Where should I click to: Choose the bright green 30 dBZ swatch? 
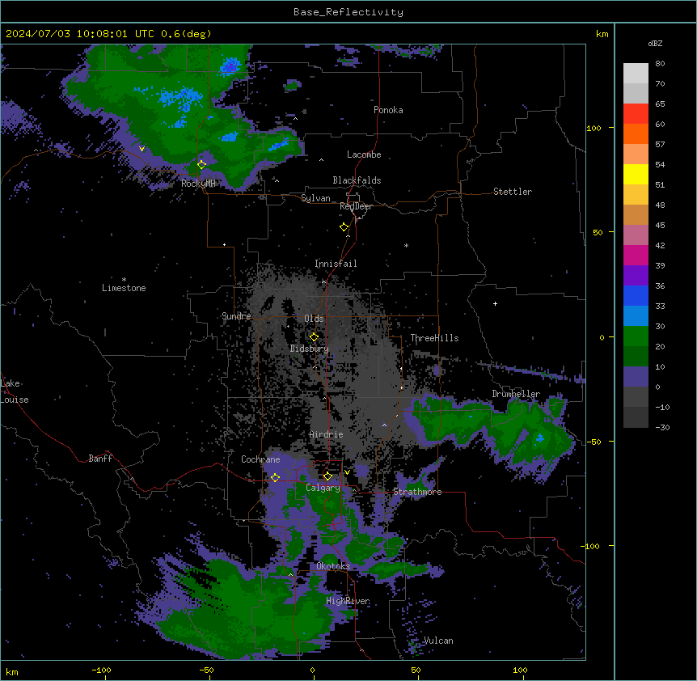(636, 336)
